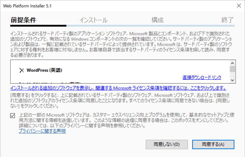Image resolution: width=245 pixels, height=157 pixels.
Task: Click the 同意しない(D) button
Action: (167, 144)
